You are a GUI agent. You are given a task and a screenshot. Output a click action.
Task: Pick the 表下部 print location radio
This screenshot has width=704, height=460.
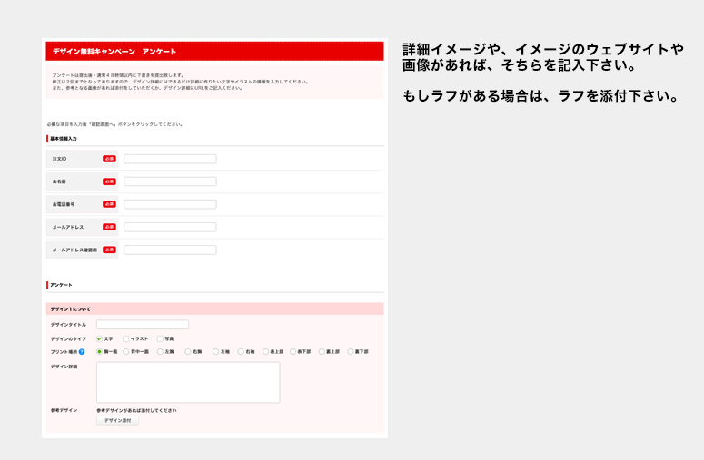pyautogui.click(x=293, y=351)
